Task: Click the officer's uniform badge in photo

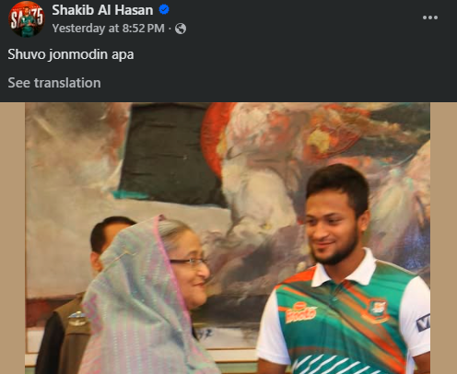Action: (77, 319)
